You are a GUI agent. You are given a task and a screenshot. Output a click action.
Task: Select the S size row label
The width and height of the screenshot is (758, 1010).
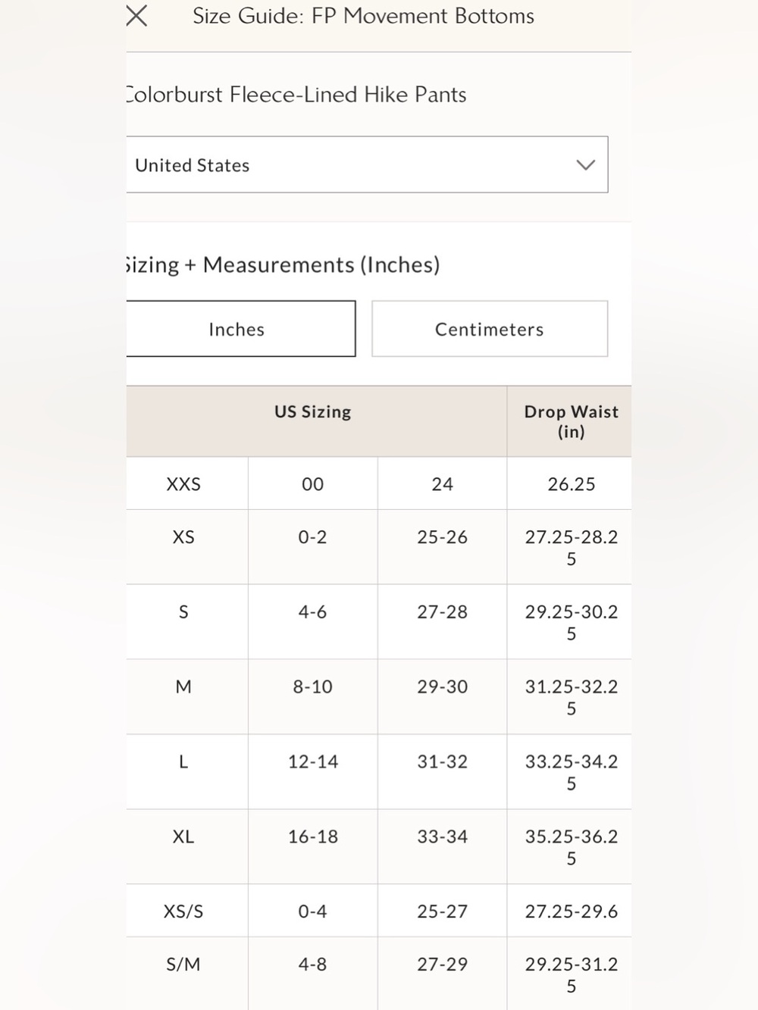click(183, 612)
